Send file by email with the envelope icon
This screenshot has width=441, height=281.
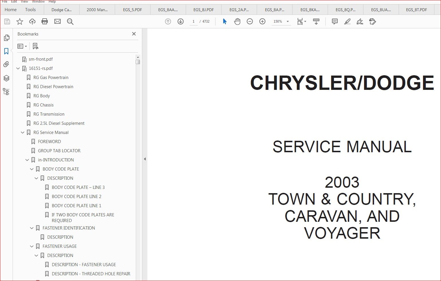[58, 21]
